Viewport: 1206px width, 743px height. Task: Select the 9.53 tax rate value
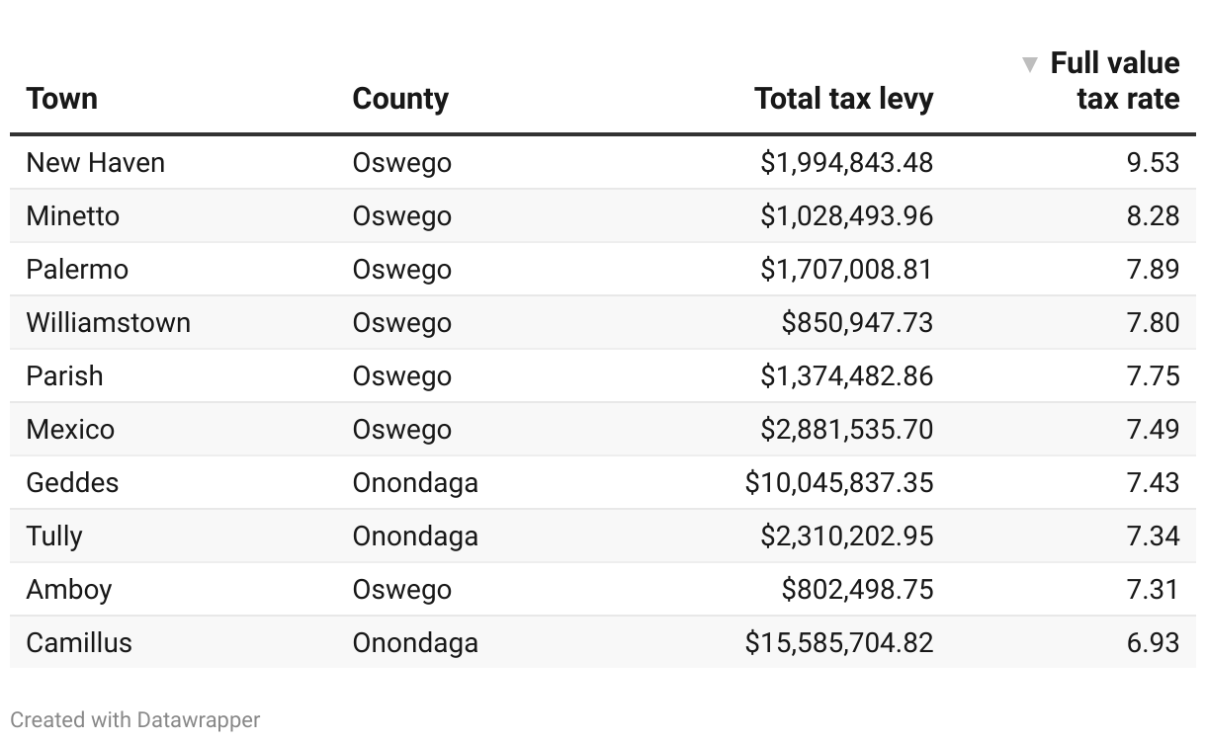1153,162
